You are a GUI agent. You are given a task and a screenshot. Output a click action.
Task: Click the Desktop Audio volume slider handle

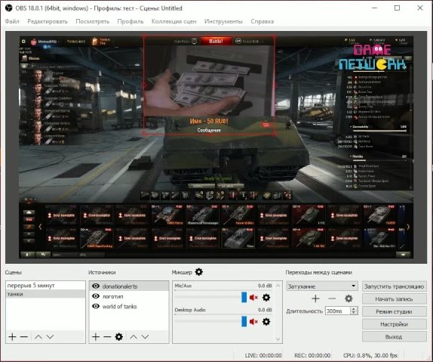(244, 321)
